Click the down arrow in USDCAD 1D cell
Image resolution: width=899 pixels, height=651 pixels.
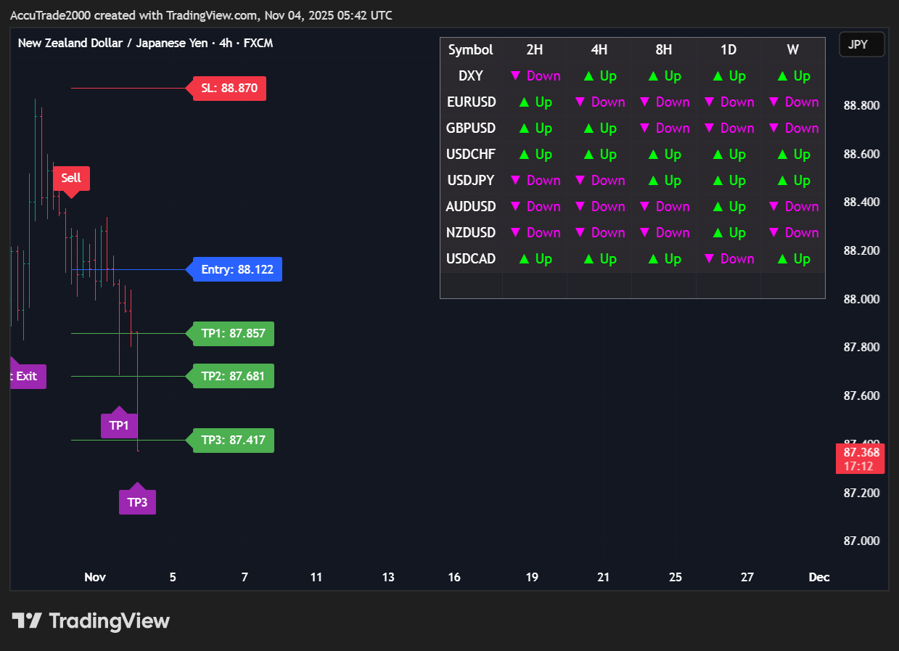click(x=710, y=259)
